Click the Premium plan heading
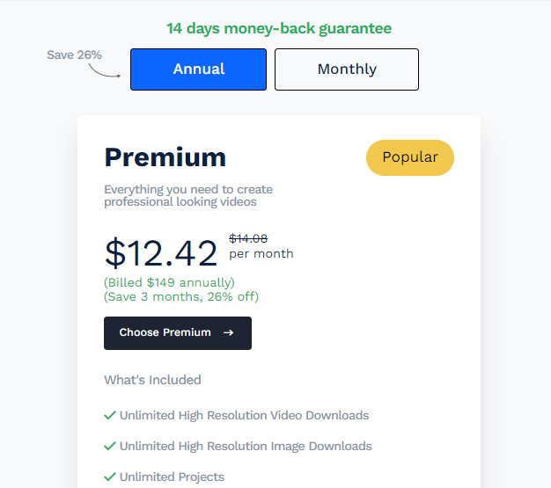Screen dimensions: 551x488 [165, 157]
